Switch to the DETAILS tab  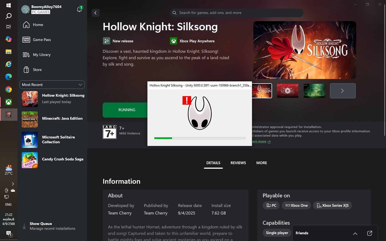click(x=213, y=163)
